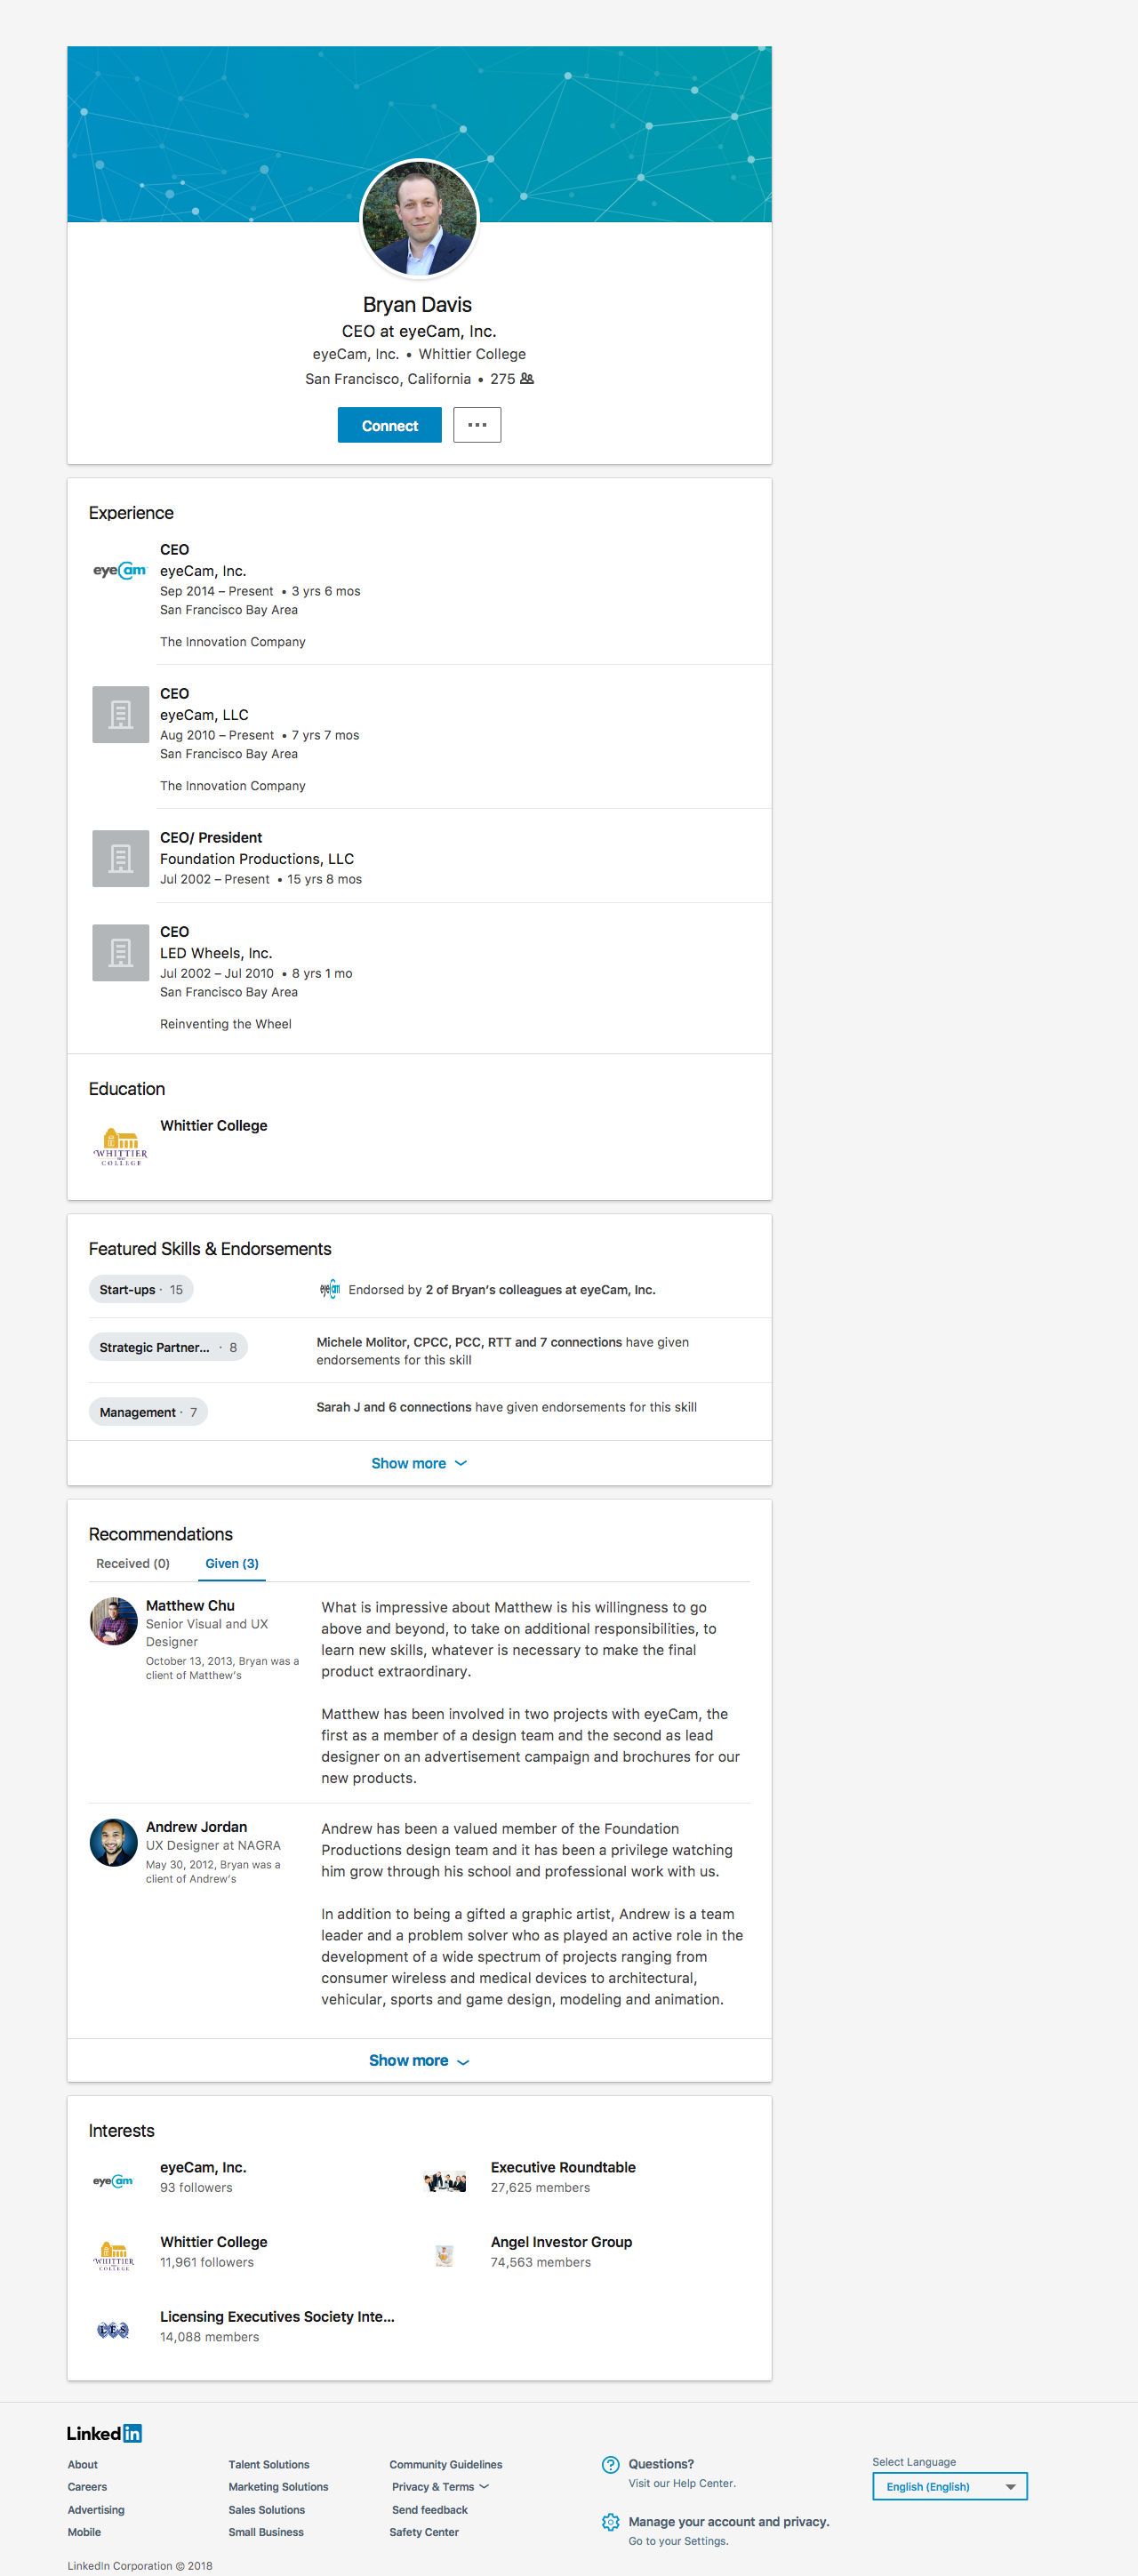Click Bryan Davis's profile photo

tap(419, 218)
